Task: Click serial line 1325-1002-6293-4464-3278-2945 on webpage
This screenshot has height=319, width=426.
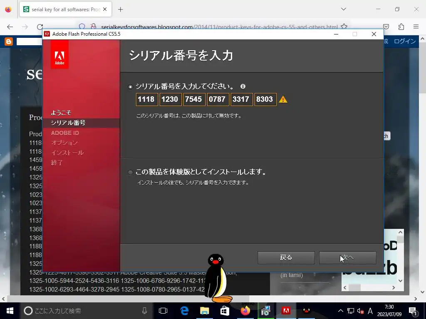Action: [x=74, y=290]
